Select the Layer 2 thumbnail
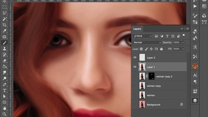 142,58
